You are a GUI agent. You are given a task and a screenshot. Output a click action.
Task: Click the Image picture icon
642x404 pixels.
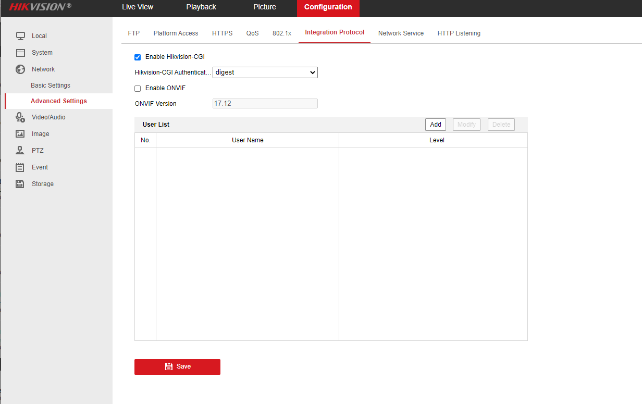(x=20, y=134)
